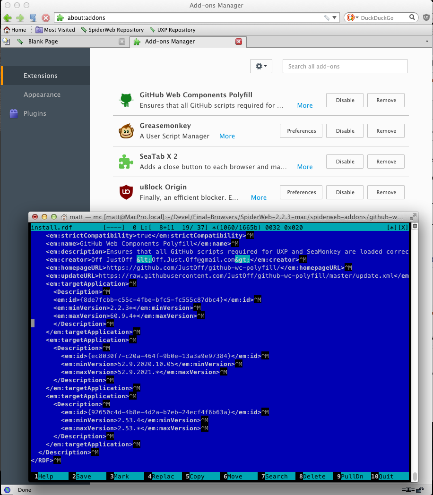
Task: Open More link for SeaTab X 2
Action: pos(305,167)
